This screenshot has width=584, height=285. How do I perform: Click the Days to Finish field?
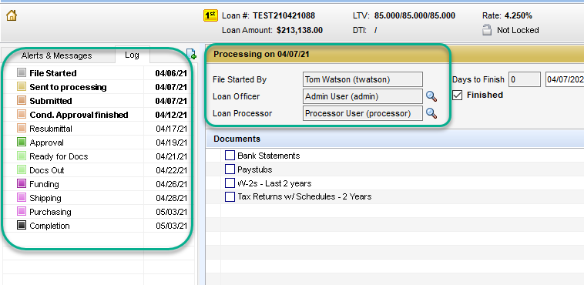(x=525, y=80)
